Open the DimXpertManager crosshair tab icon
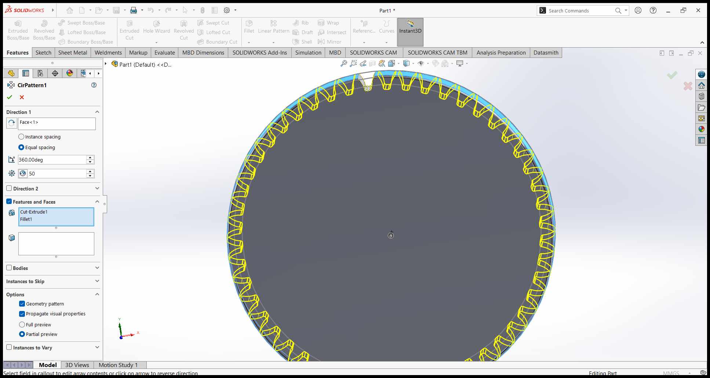The width and height of the screenshot is (710, 378). (x=55, y=73)
